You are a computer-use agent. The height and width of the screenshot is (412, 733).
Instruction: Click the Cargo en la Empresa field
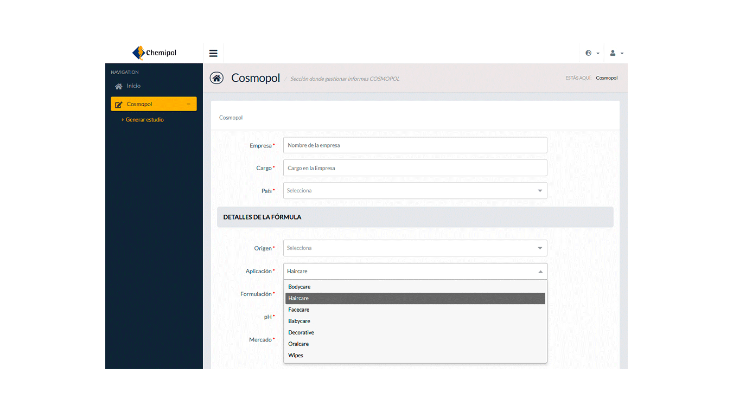(x=415, y=168)
